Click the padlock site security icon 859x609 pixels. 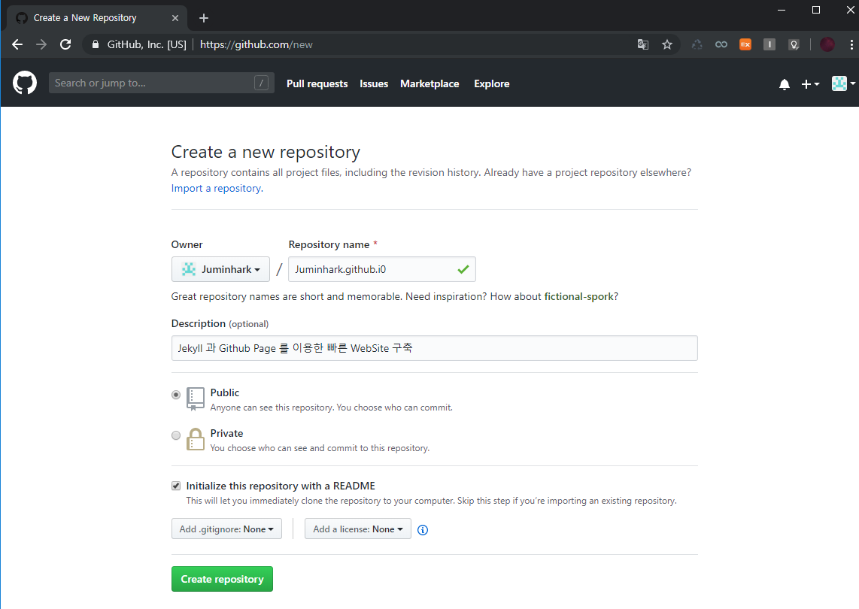[x=96, y=44]
